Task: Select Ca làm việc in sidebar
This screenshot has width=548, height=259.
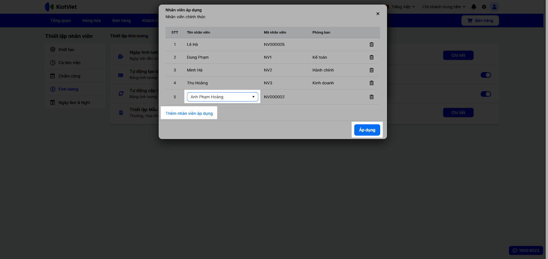Action: 75,63
